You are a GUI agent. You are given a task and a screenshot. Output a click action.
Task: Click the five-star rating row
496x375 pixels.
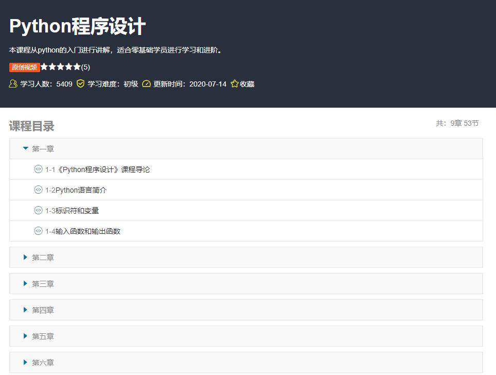(60, 67)
